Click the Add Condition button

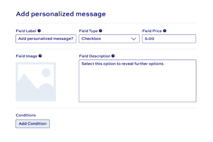tap(33, 124)
